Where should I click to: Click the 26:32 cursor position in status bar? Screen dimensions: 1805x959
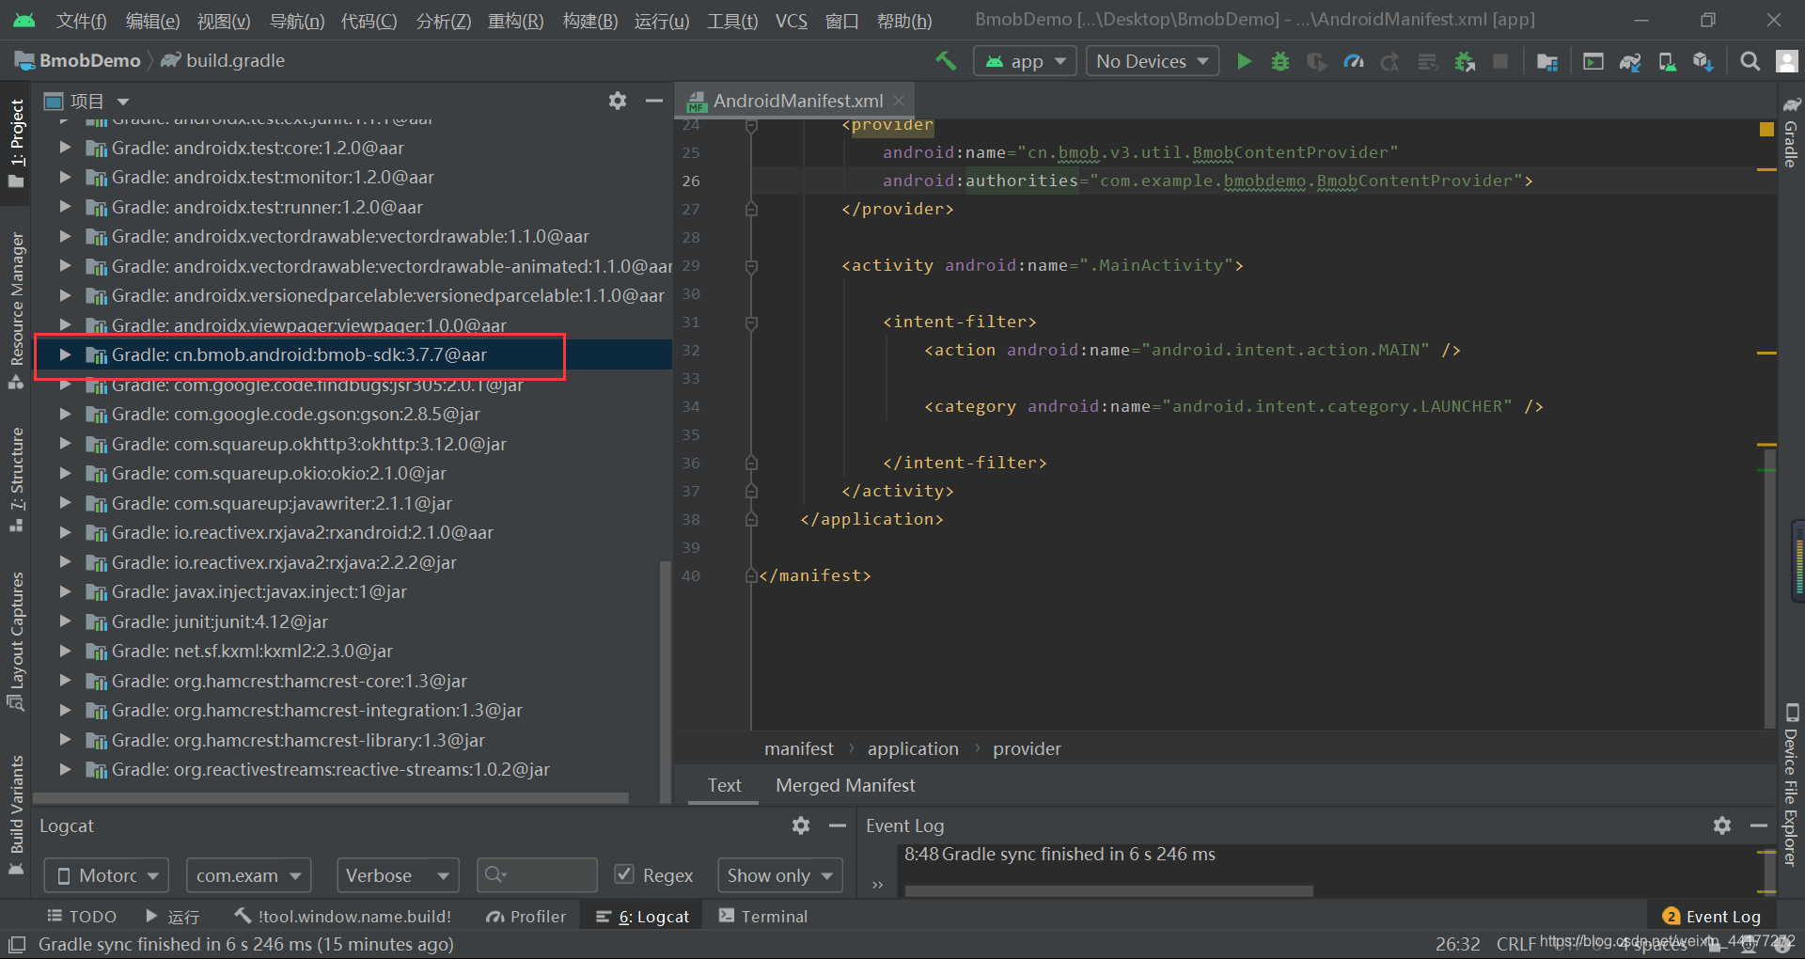(1457, 944)
